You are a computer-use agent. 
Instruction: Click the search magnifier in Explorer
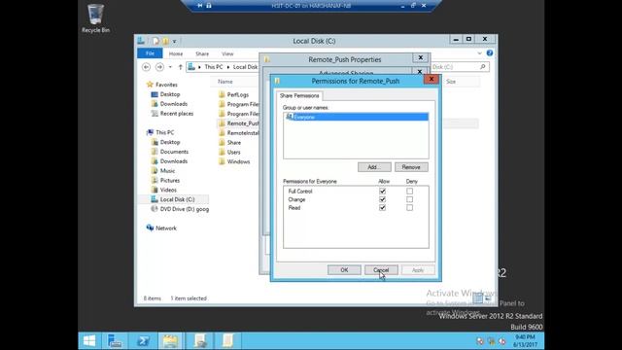[483, 67]
